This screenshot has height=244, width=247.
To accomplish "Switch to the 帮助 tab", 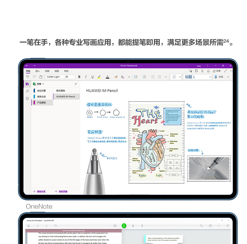I will pos(66,71).
